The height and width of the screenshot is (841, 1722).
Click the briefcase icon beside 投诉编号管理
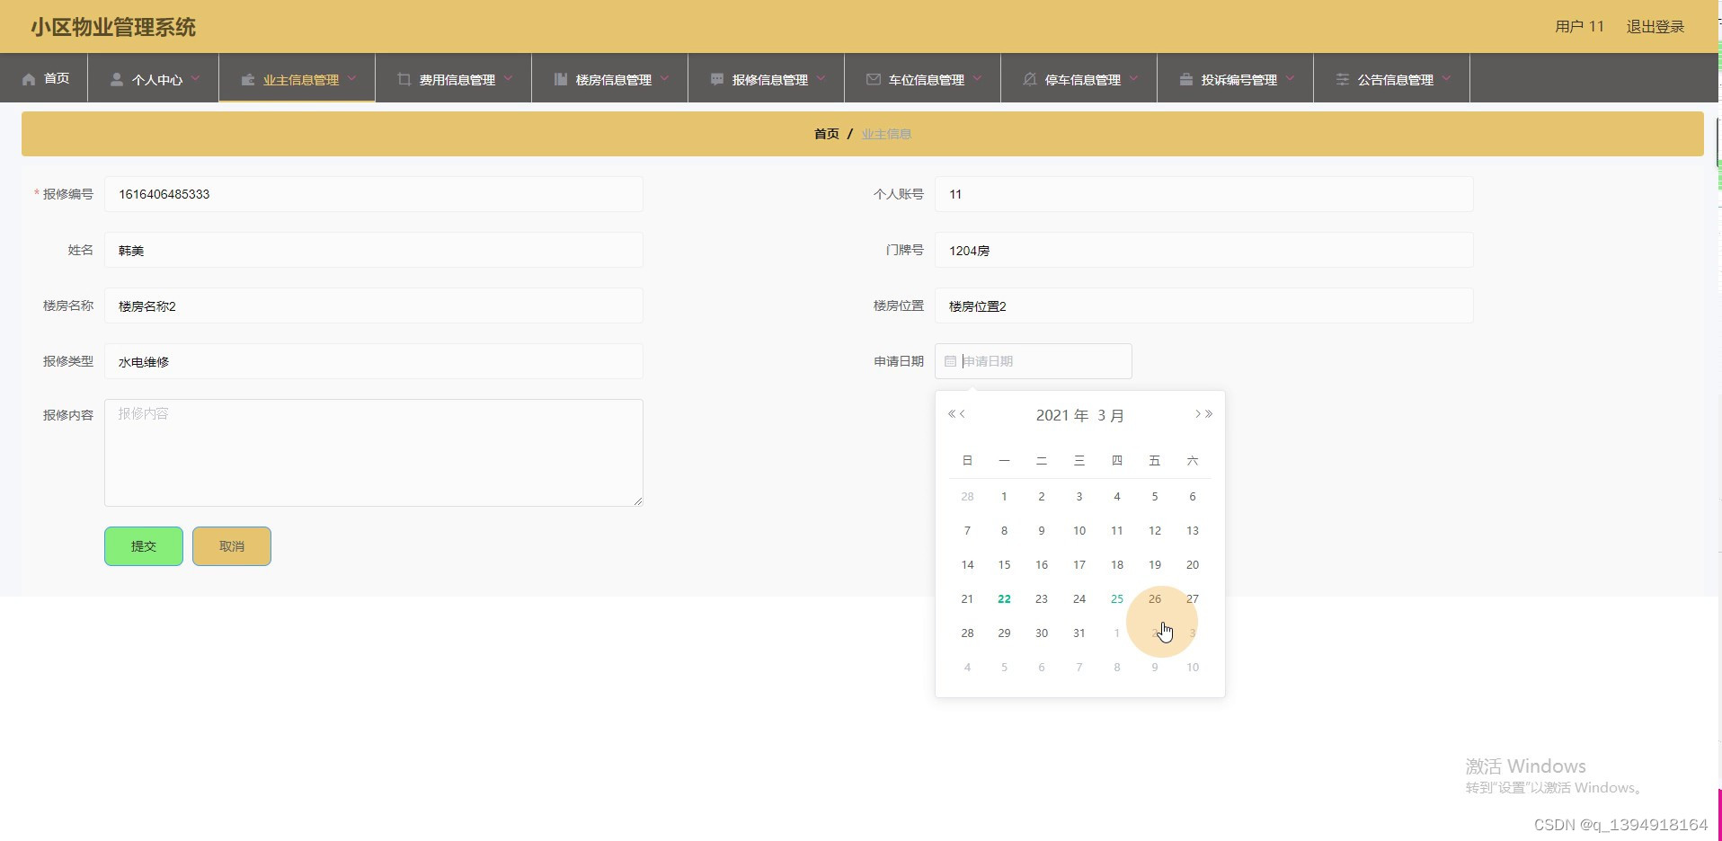click(x=1186, y=79)
